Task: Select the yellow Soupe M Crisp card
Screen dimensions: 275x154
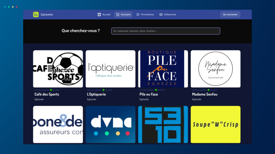Action: click(215, 124)
